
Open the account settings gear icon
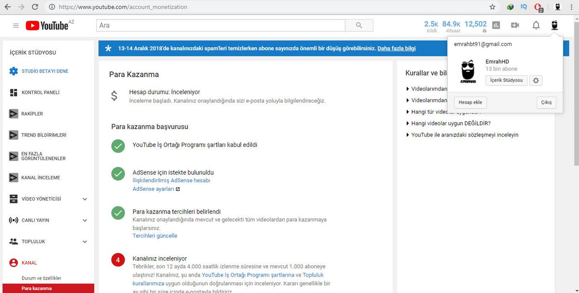click(x=536, y=80)
